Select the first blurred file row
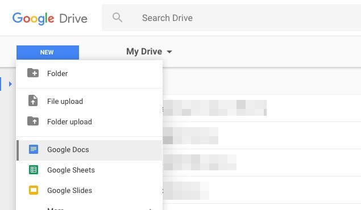The height and width of the screenshot is (210, 361). click(262, 108)
